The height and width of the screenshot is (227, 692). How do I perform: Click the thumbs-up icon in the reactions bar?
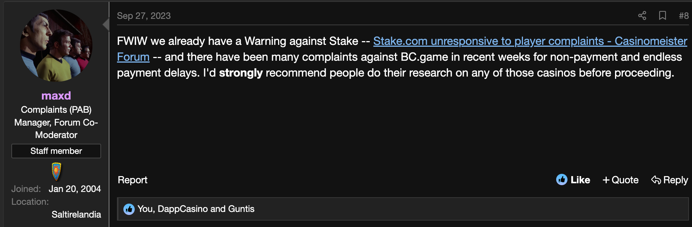129,209
